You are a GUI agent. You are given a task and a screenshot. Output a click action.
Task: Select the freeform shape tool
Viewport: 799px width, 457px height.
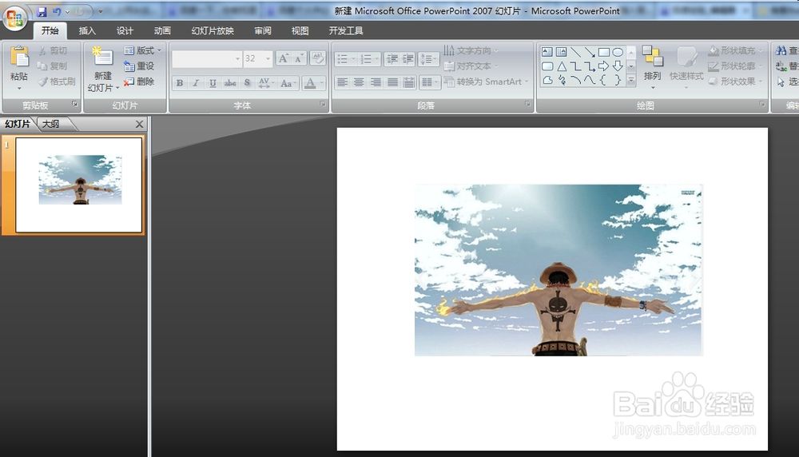(547, 80)
